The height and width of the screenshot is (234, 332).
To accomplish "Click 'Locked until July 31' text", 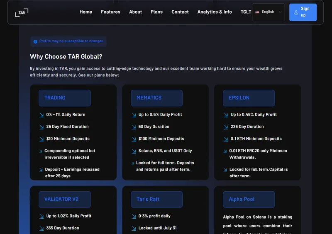I will [158, 228].
